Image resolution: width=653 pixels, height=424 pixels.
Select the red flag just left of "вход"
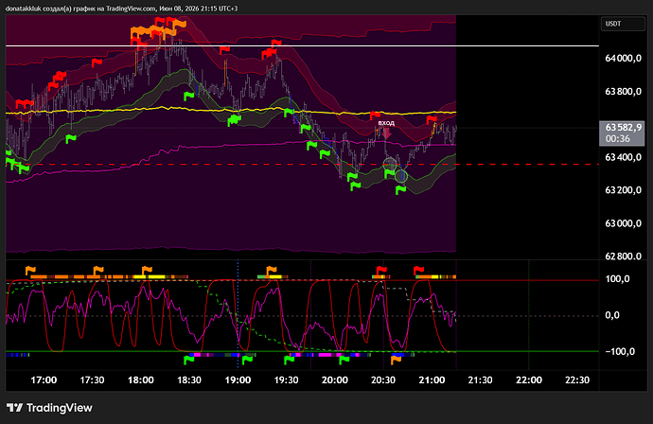[x=375, y=115]
